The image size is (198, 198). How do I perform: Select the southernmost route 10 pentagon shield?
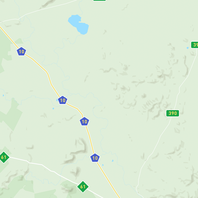(x=95, y=158)
